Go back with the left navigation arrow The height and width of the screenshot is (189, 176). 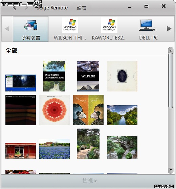tap(15, 8)
